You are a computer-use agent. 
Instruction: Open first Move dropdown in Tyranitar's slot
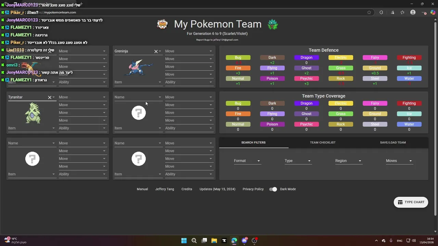point(82,97)
